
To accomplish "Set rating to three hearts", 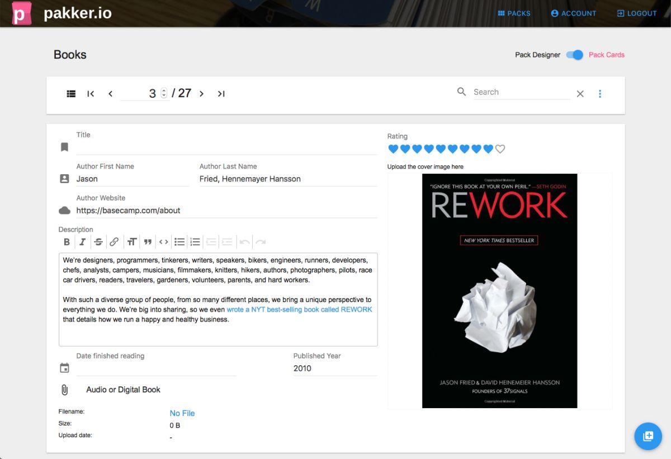I will tap(417, 149).
